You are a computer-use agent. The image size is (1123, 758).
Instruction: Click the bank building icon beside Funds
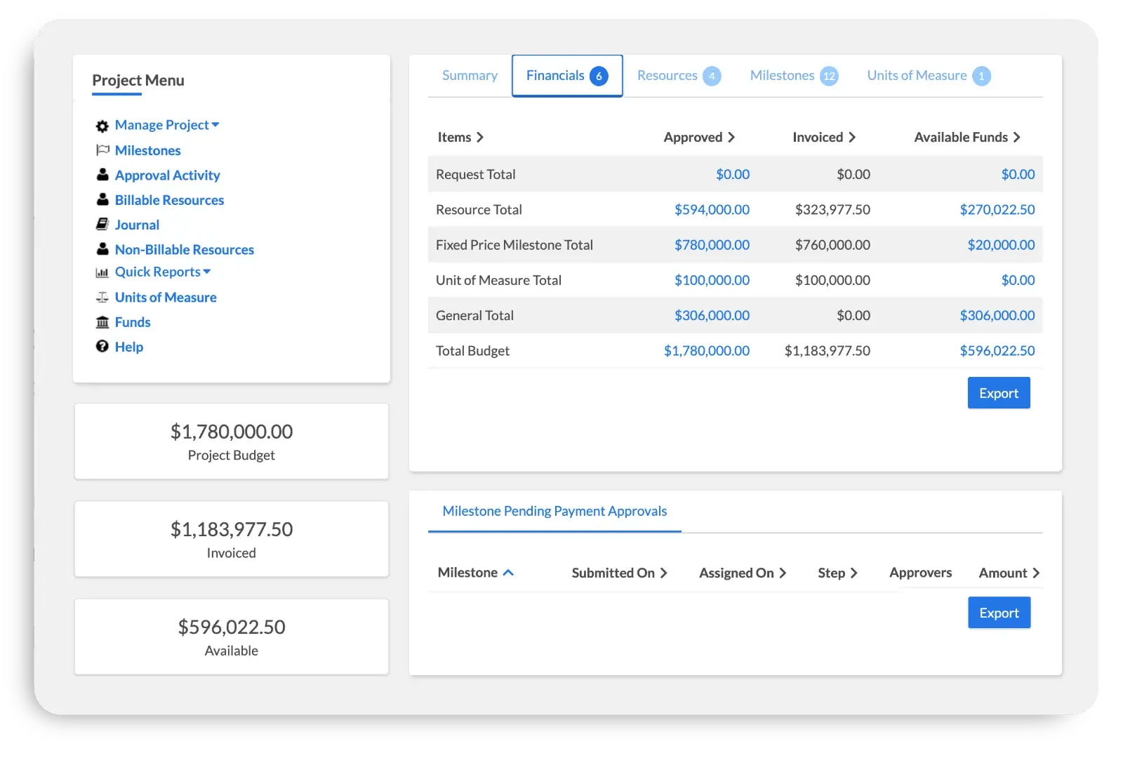click(x=102, y=322)
